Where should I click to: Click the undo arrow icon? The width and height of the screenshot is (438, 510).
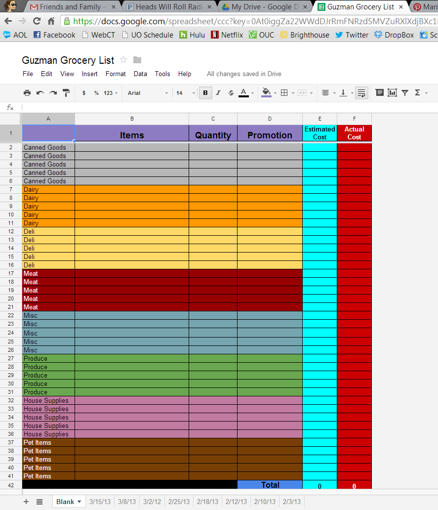pos(40,93)
